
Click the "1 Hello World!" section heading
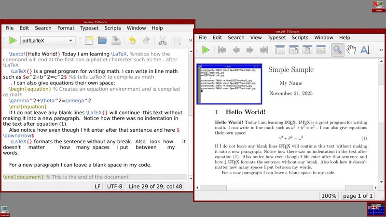[240, 112]
